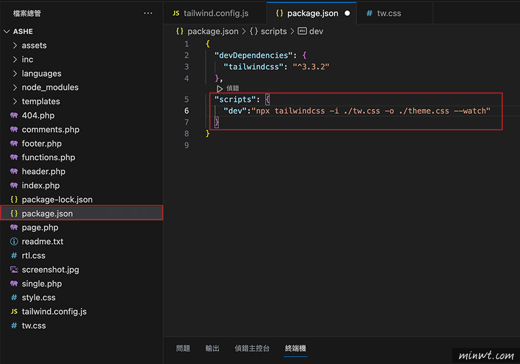Click the JSON braces icon beside package-lock.json
520x364 pixels.
click(x=14, y=199)
